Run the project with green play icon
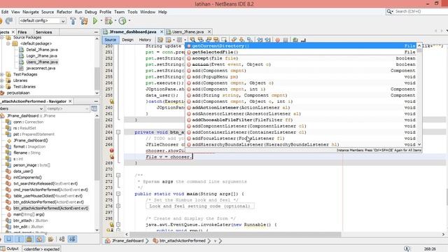Image resolution: width=448 pixels, height=252 pixels. (x=95, y=20)
